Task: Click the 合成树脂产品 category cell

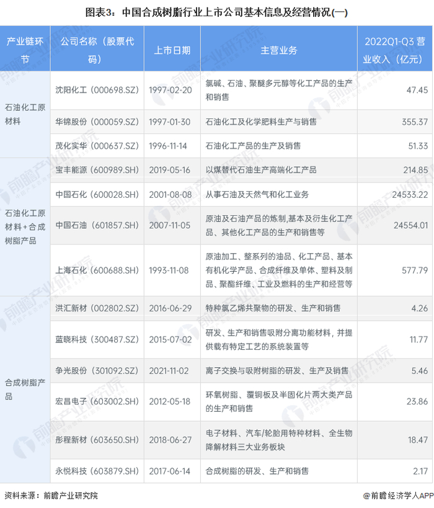Action: pos(25,389)
